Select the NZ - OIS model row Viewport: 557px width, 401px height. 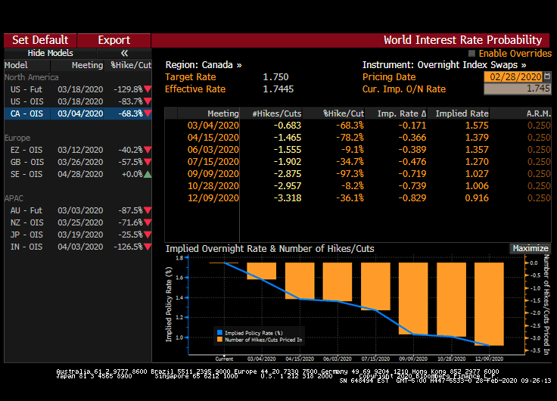(78, 222)
